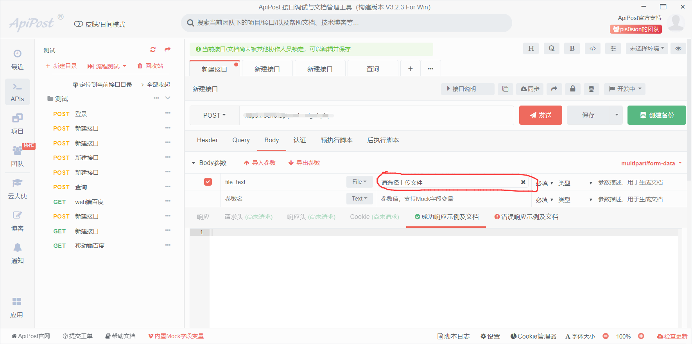Switch to the Query tab
The width and height of the screenshot is (692, 344).
coord(241,140)
